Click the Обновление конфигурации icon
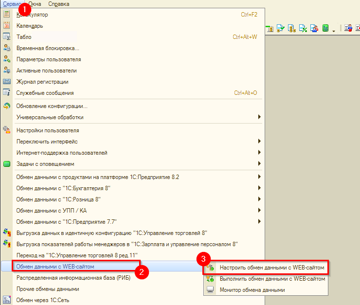 [x=7, y=106]
